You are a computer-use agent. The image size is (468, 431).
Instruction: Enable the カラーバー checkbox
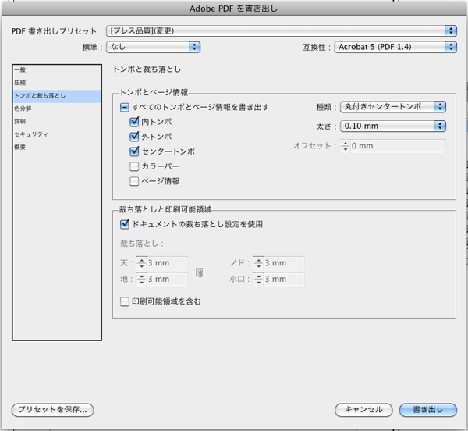pyautogui.click(x=135, y=166)
